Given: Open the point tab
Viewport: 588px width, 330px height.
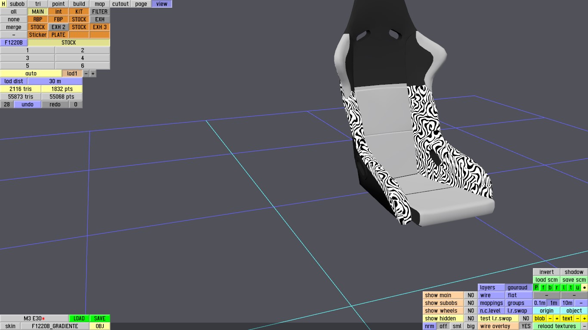Looking at the screenshot, I should click(x=59, y=4).
